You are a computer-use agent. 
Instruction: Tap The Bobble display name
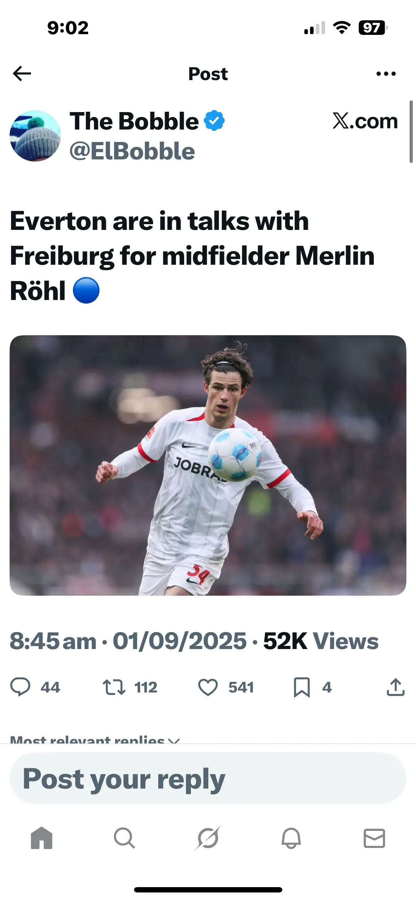(x=134, y=121)
